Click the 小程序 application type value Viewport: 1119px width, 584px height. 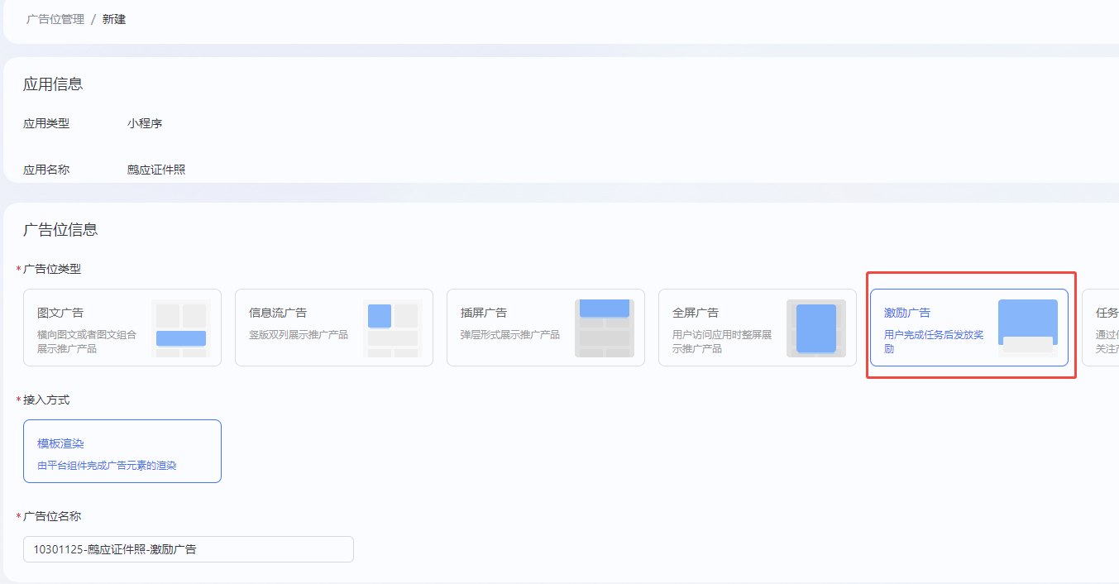tap(145, 123)
